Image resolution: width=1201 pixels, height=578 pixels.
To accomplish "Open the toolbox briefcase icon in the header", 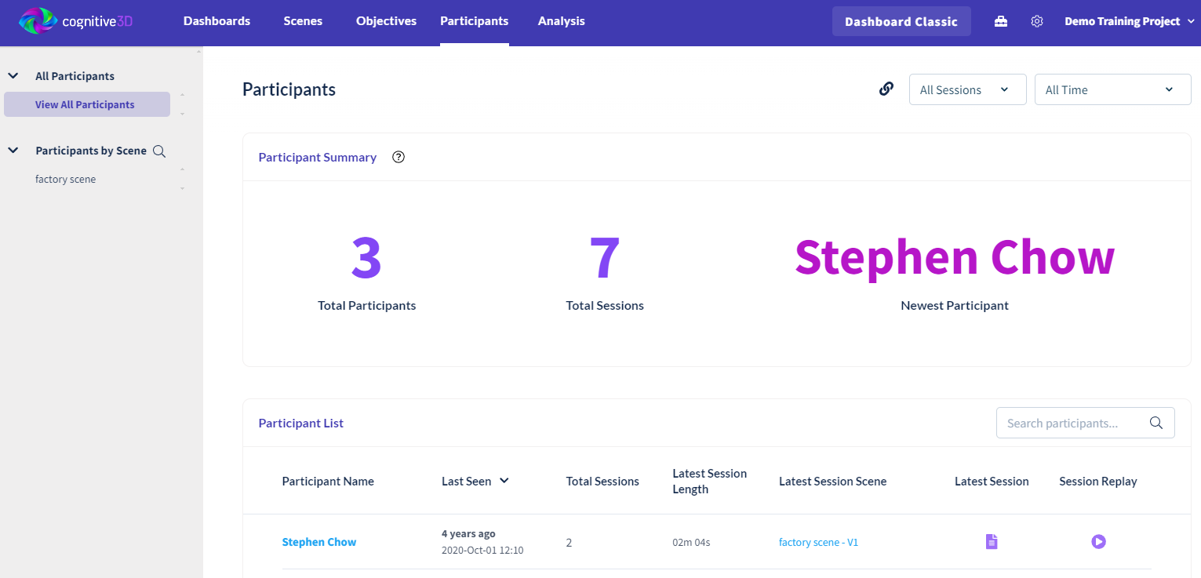I will (1001, 21).
